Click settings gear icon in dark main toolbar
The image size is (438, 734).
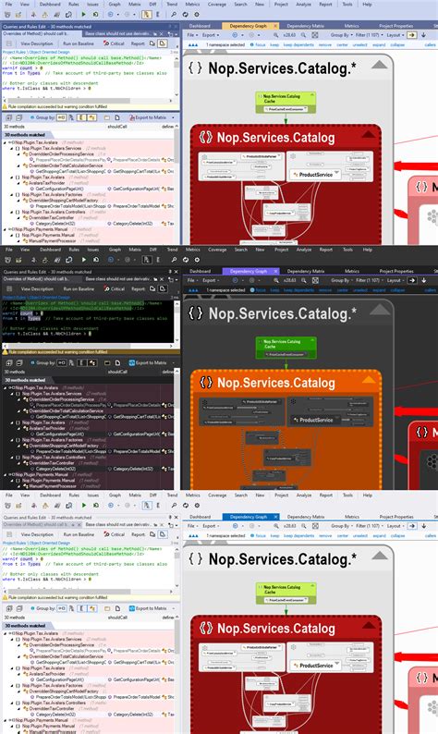[x=197, y=260]
